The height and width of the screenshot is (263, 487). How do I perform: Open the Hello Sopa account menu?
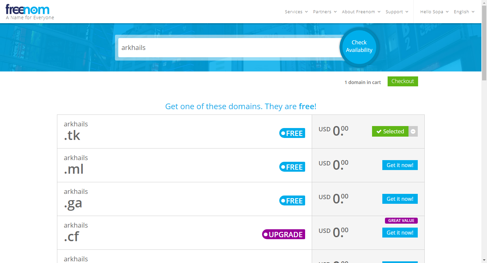pyautogui.click(x=434, y=12)
